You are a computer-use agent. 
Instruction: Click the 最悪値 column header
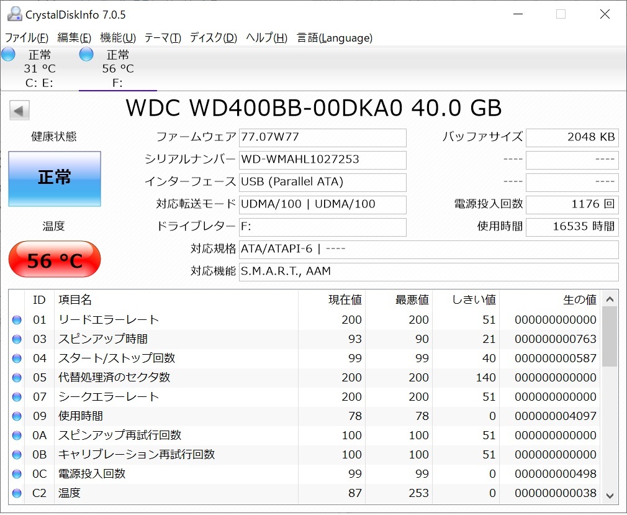(x=399, y=299)
